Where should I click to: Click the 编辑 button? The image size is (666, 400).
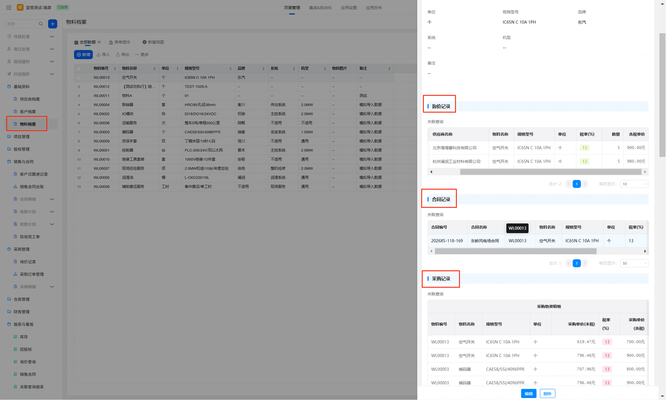528,394
